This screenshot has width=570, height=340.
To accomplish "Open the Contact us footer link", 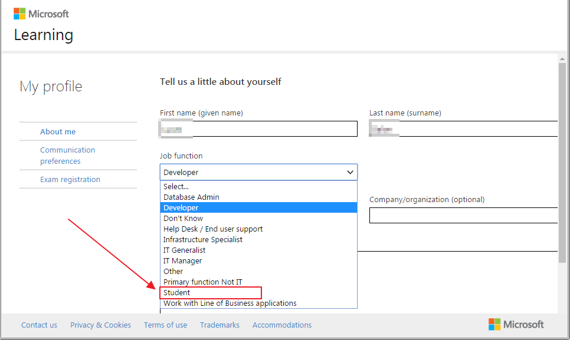I will pos(40,325).
